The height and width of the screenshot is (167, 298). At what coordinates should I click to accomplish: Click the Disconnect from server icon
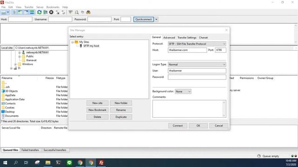(x=57, y=13)
